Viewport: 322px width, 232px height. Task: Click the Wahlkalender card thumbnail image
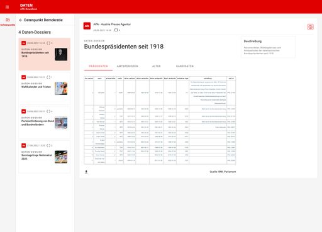(61, 89)
